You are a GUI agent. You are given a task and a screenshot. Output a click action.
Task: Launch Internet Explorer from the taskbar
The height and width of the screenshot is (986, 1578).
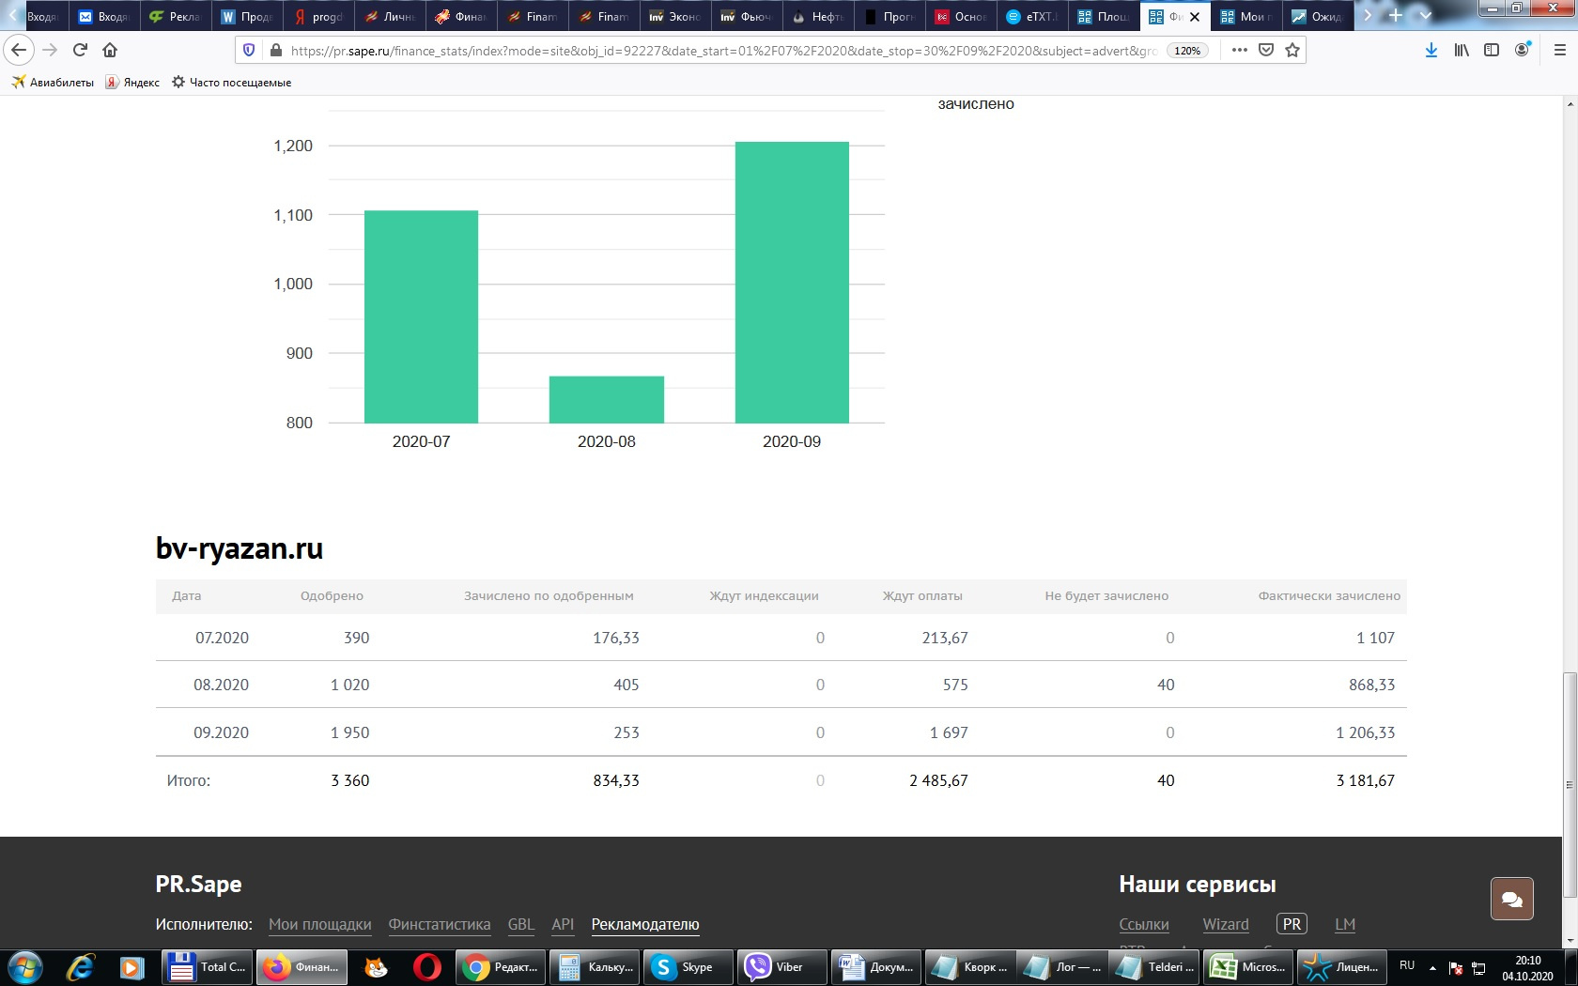click(x=80, y=967)
